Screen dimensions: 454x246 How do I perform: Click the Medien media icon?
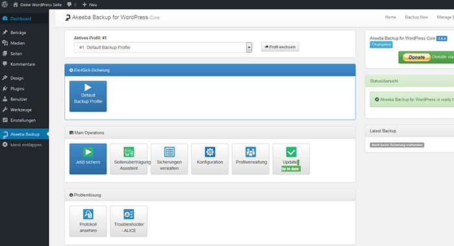5,43
